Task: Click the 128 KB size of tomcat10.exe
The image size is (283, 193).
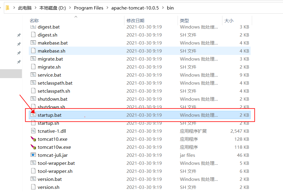Action: (x=242, y=139)
